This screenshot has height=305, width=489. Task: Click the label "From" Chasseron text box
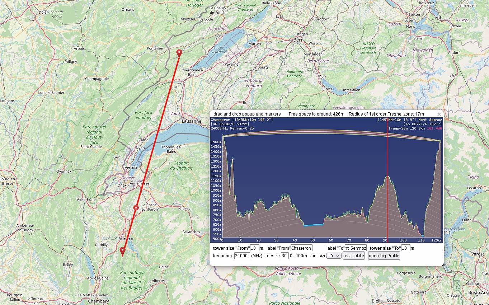[301, 248]
